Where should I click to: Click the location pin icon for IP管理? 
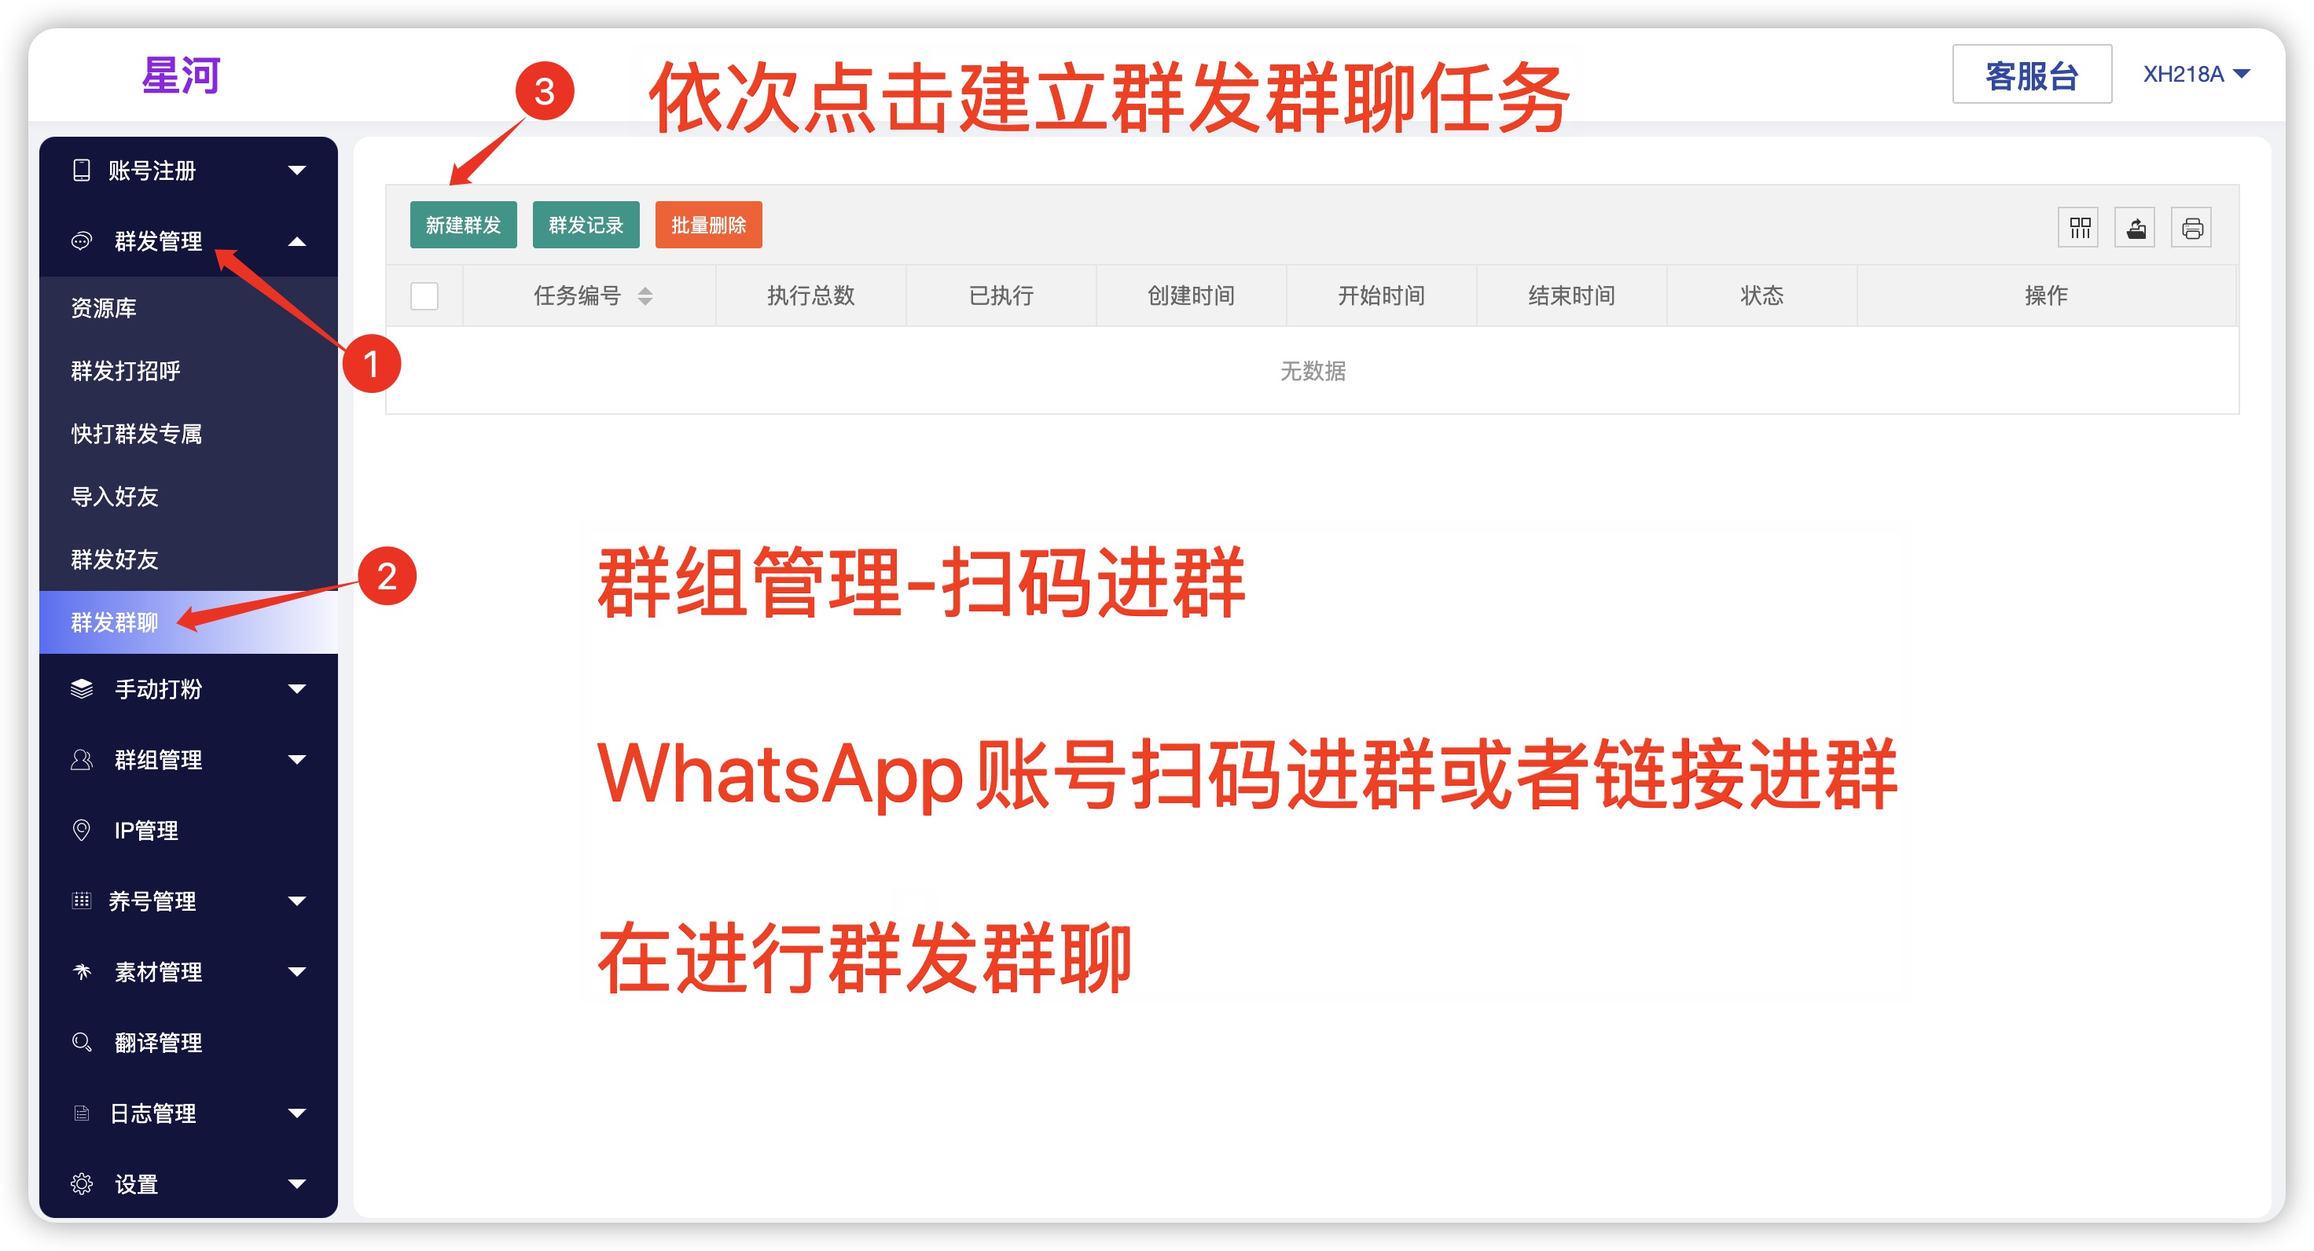click(82, 830)
